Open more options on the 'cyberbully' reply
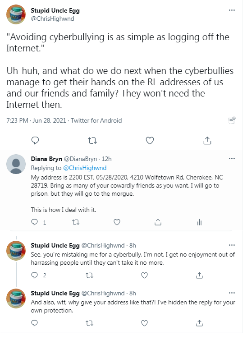The image size is (247, 340). (x=232, y=245)
